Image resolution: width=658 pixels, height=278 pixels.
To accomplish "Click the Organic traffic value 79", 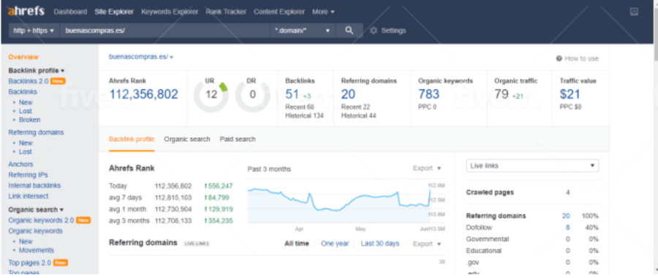I will pyautogui.click(x=502, y=94).
